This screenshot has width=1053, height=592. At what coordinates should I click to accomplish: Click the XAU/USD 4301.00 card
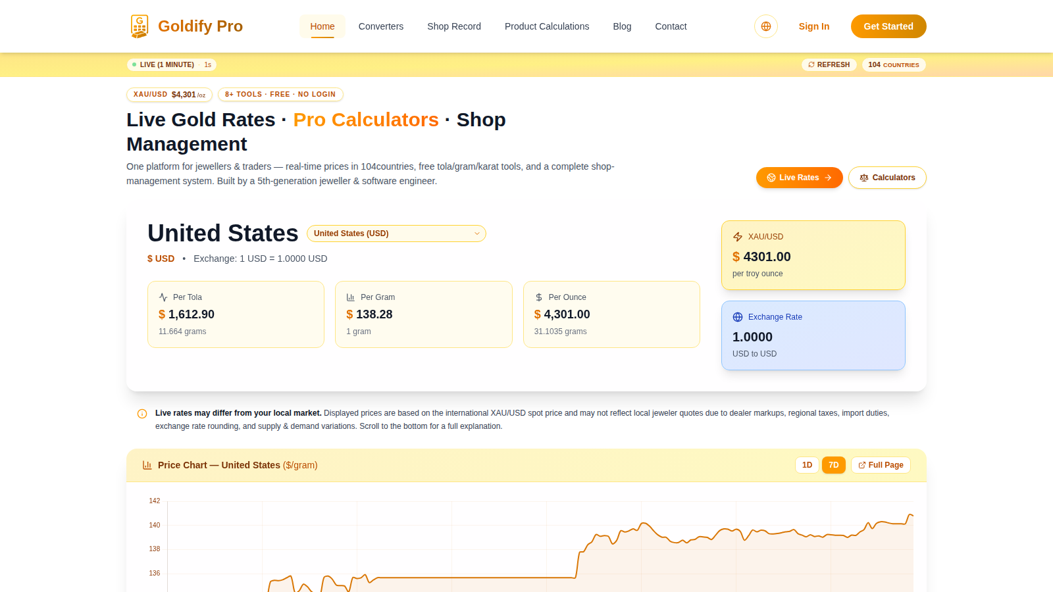(813, 255)
